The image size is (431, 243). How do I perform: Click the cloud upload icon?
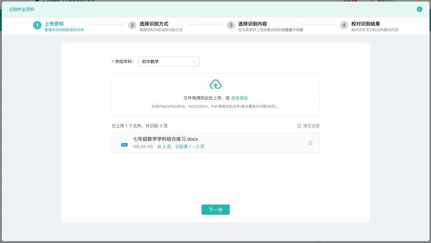click(215, 84)
